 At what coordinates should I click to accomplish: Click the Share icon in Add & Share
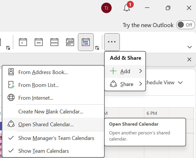113,84
